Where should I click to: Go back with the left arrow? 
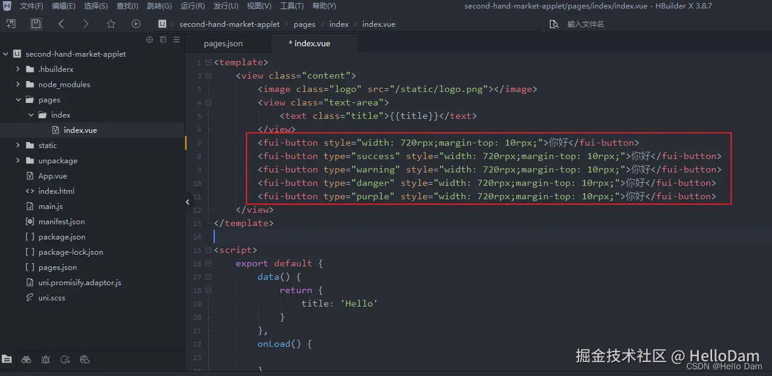[61, 24]
